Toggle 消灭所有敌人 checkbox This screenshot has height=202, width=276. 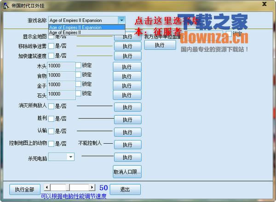pyautogui.click(x=51, y=106)
